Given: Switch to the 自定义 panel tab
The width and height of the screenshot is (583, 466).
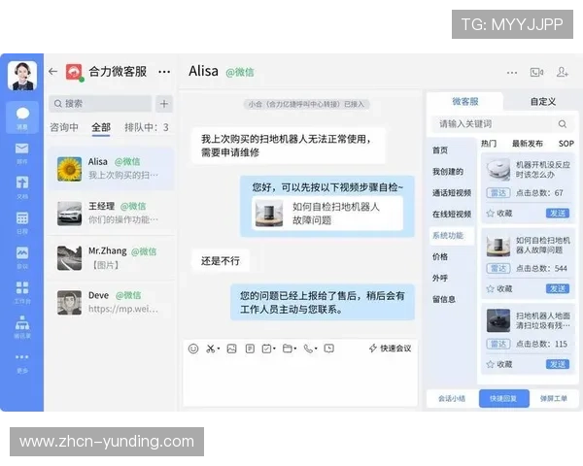Looking at the screenshot, I should pos(543,101).
